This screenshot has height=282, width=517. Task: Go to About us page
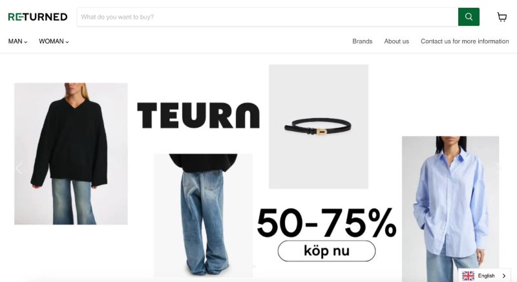tap(396, 41)
